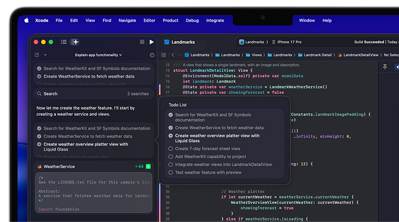Click 'Integrate weather views into LandmarkDetailView' circle
Screen dimensions: 399x222
pos(171,165)
